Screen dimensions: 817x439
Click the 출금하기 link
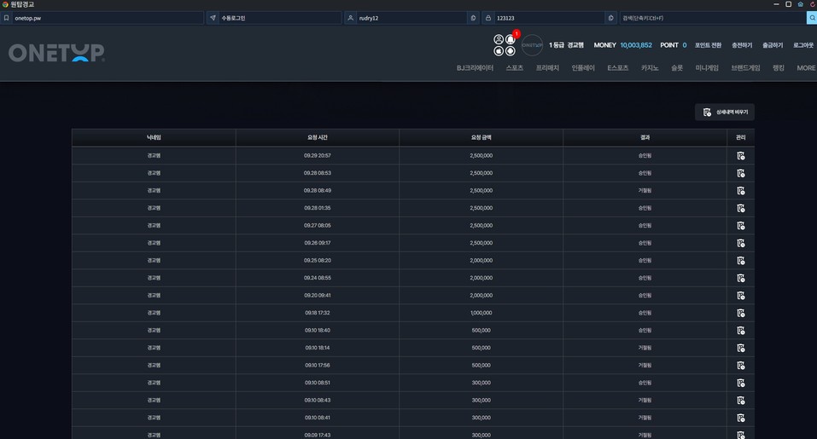[x=773, y=45]
